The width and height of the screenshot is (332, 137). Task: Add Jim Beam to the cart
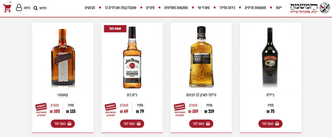tap(132, 124)
